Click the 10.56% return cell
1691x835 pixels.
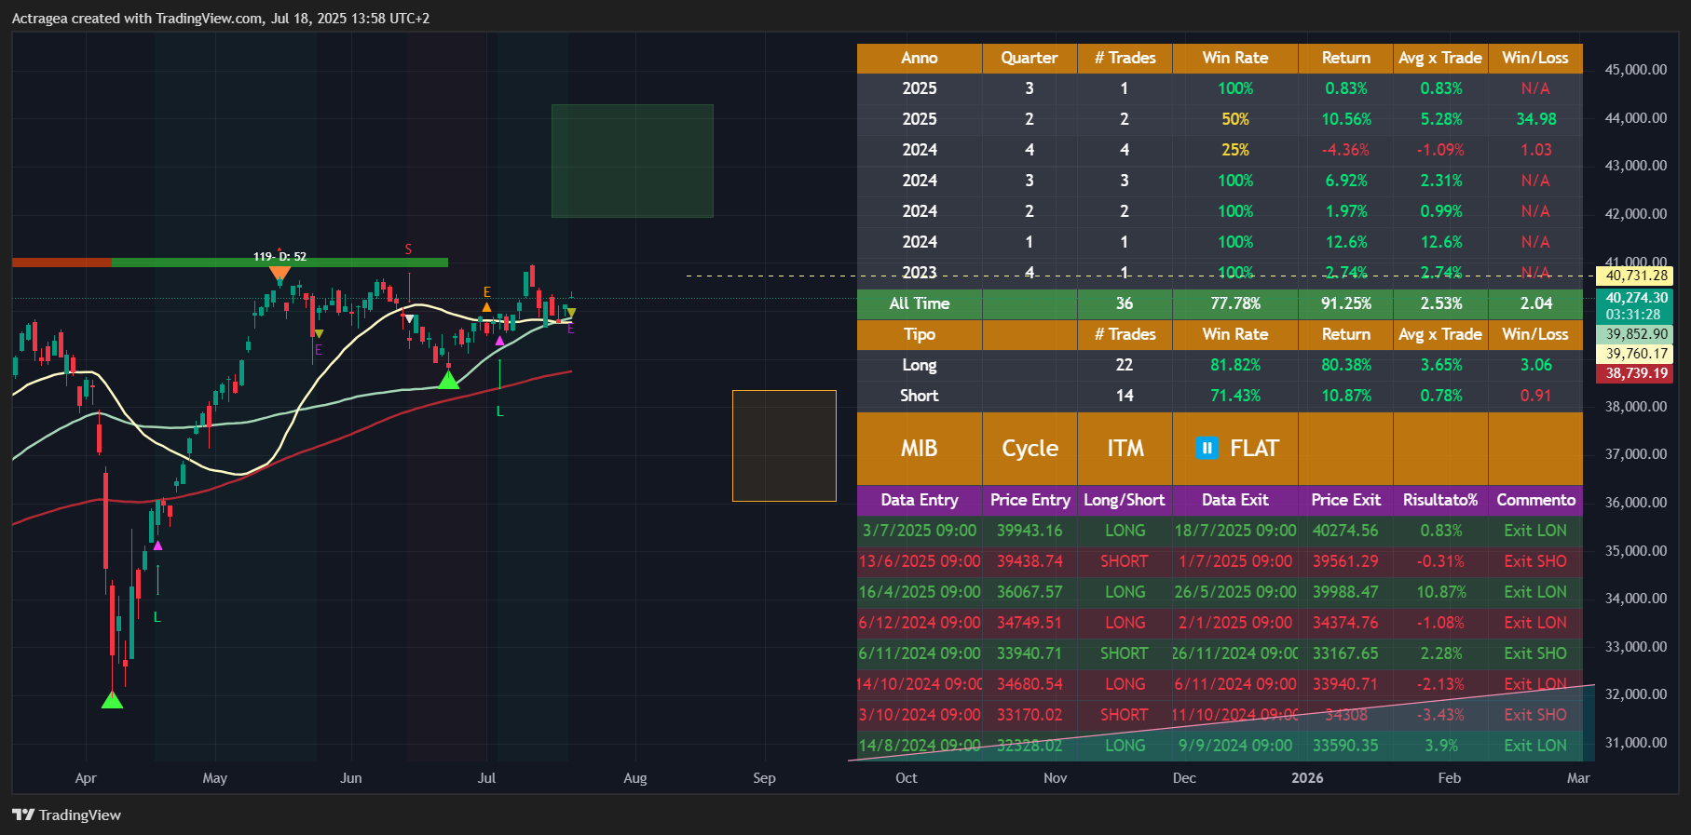click(x=1346, y=119)
